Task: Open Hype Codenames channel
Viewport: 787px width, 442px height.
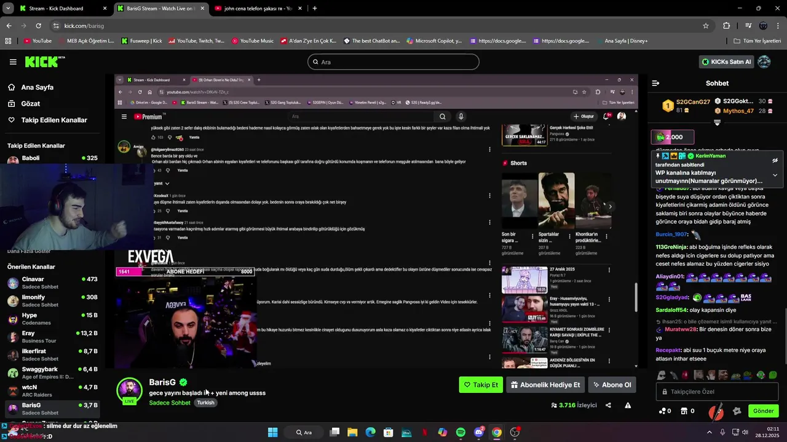Action: pos(52,319)
